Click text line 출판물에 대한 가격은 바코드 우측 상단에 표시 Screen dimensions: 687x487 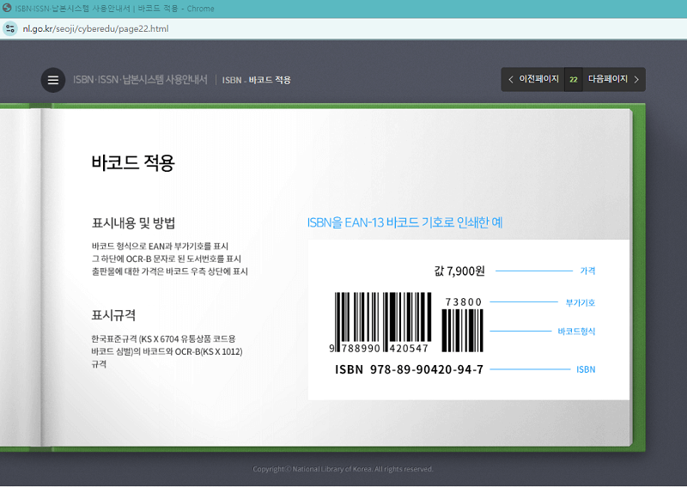(x=169, y=271)
